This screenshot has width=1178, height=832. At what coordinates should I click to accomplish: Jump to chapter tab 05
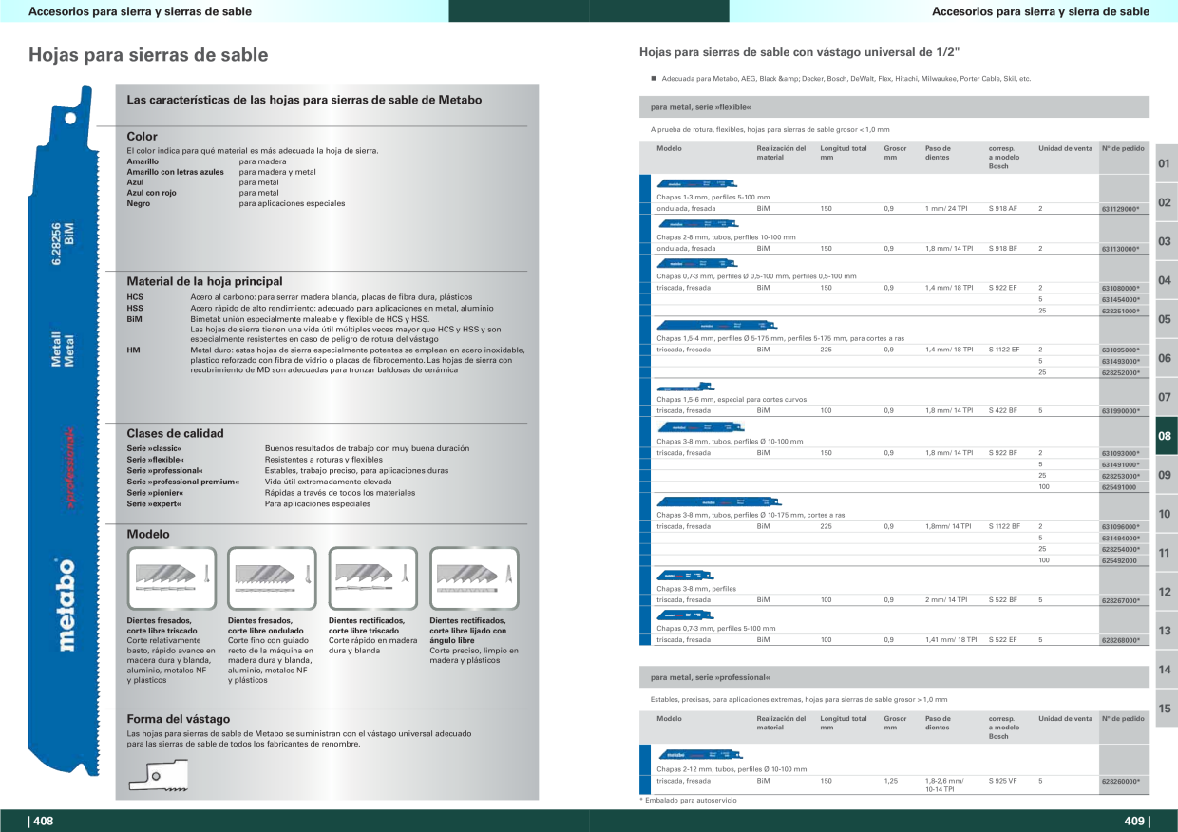1165,319
